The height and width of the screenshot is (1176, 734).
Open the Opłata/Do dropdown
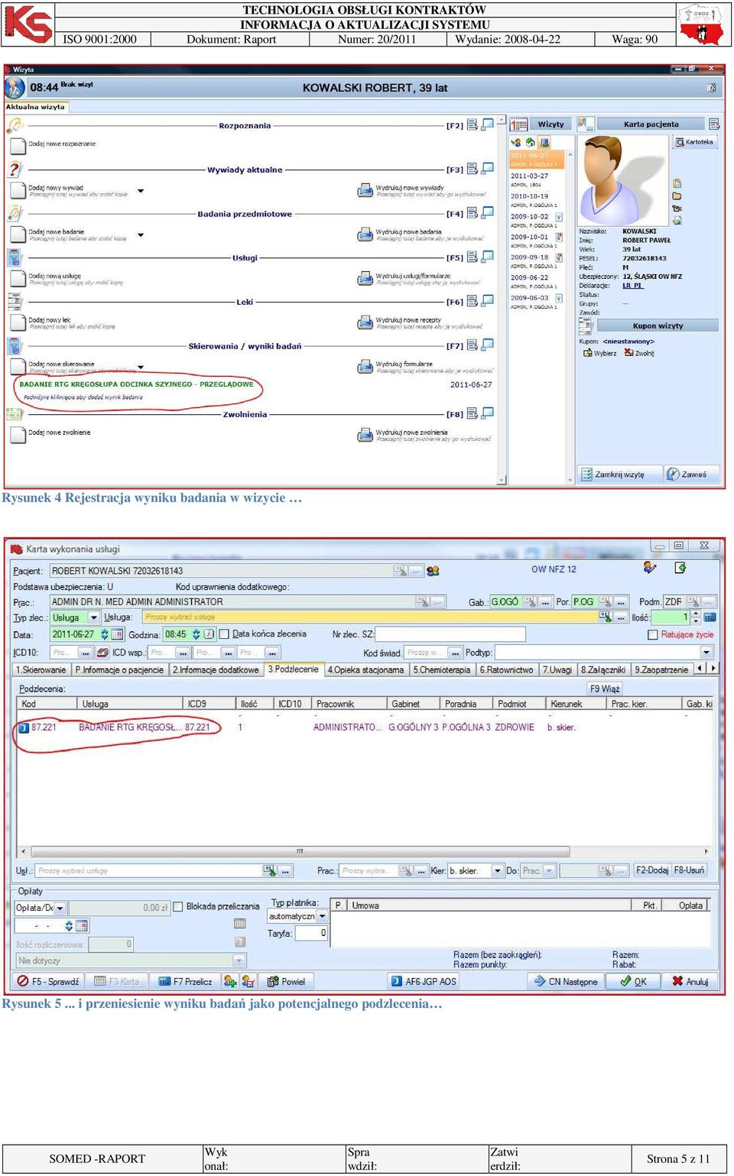(60, 908)
